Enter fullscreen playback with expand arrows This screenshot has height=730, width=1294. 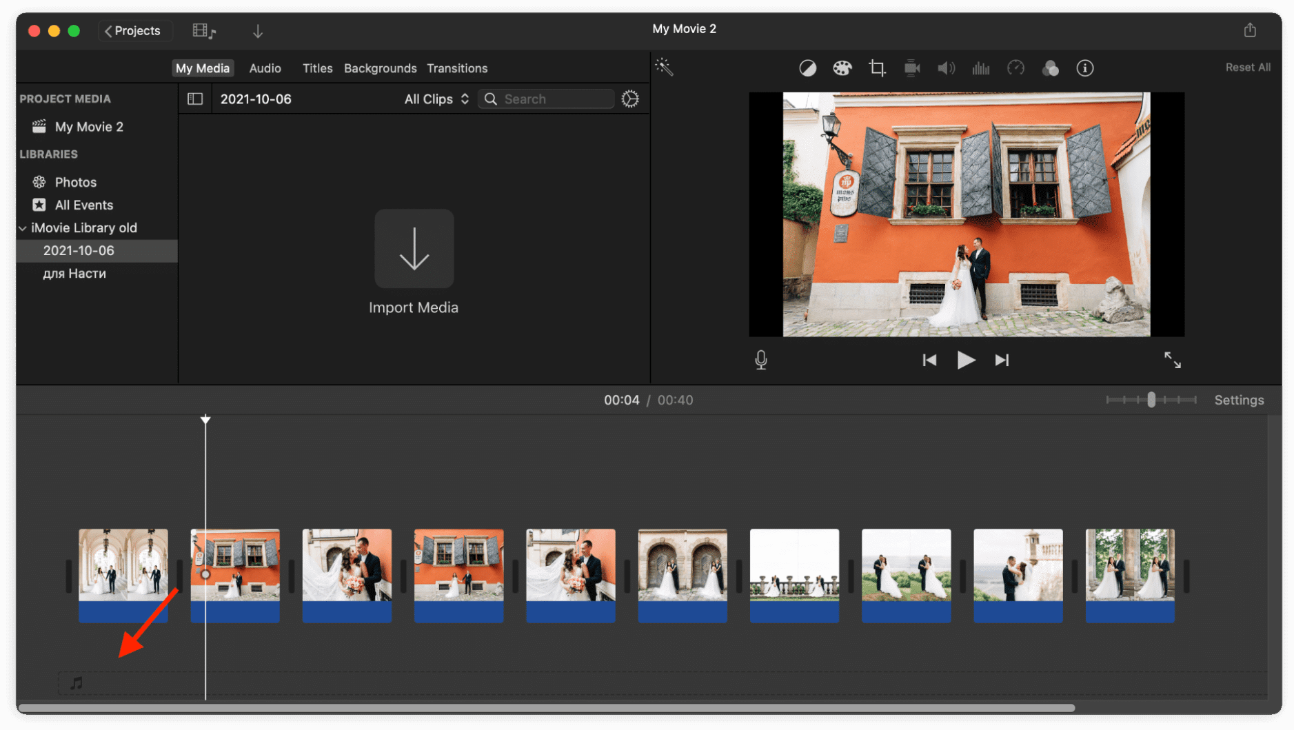click(x=1172, y=360)
